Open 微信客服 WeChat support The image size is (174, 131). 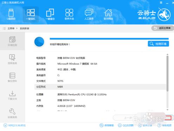click(x=107, y=125)
